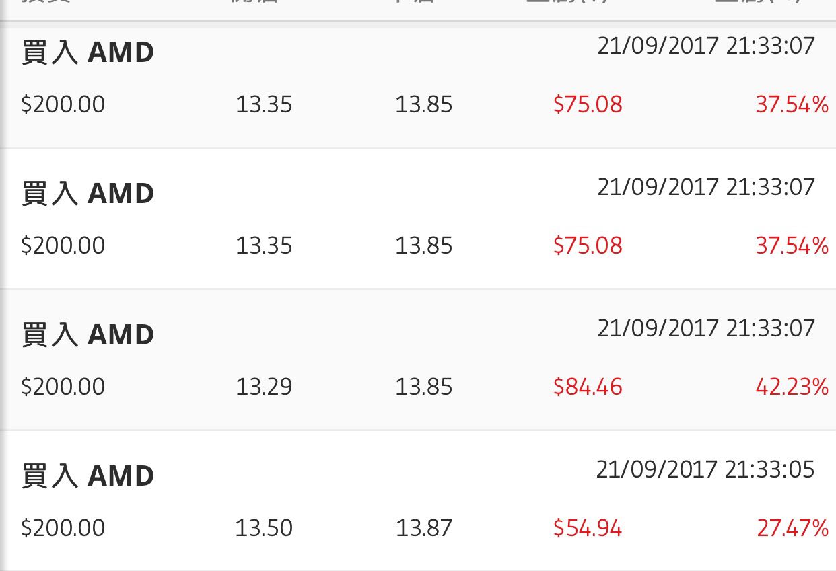
Task: Open the 買入 AMD trade with 13.29 open price
Action: pyautogui.click(x=418, y=360)
